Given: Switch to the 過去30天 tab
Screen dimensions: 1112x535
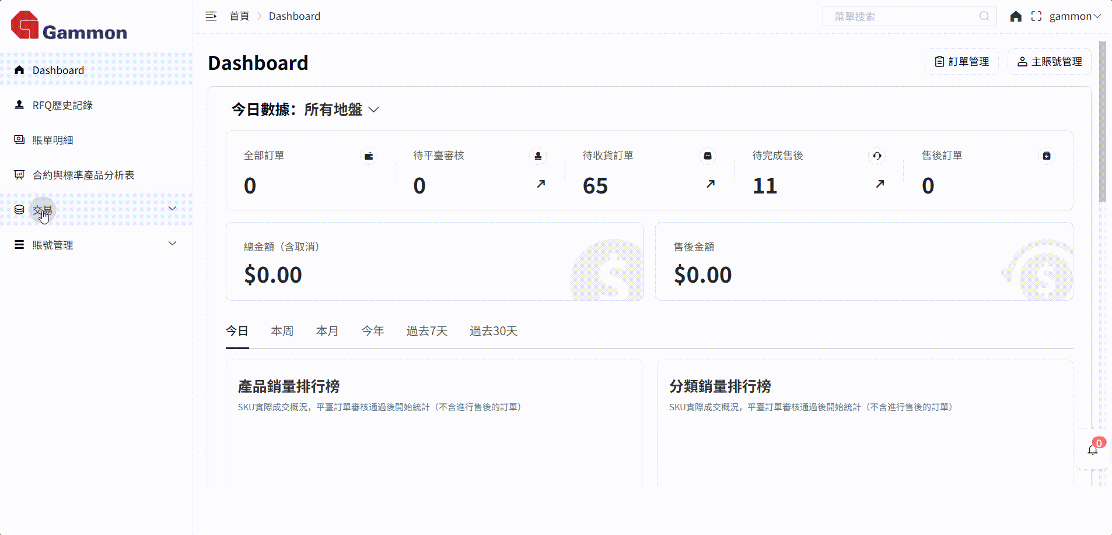Looking at the screenshot, I should coord(493,331).
